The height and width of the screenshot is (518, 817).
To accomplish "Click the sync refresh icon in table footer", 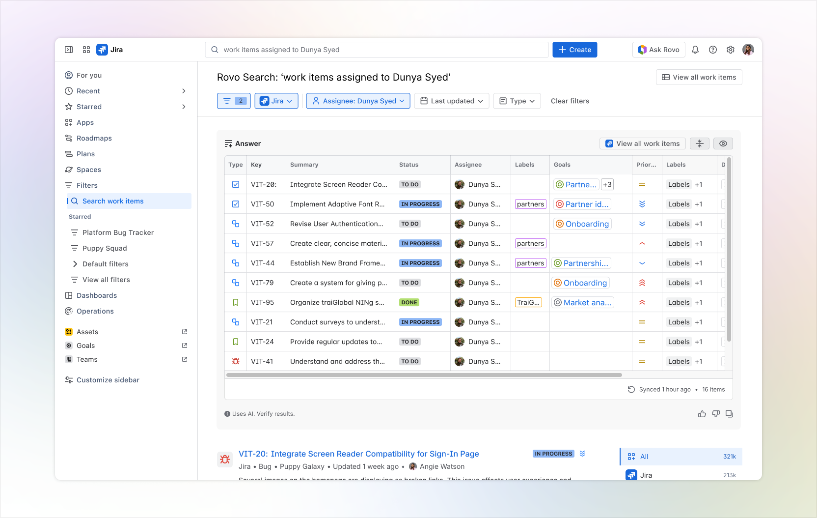I will 631,389.
